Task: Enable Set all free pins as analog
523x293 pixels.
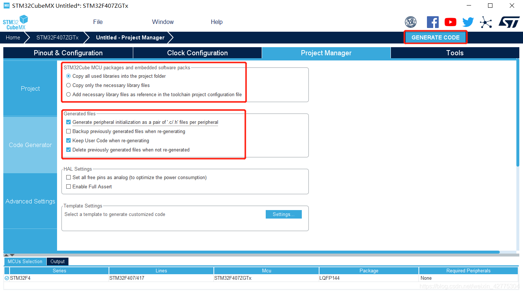Action: [x=68, y=178]
